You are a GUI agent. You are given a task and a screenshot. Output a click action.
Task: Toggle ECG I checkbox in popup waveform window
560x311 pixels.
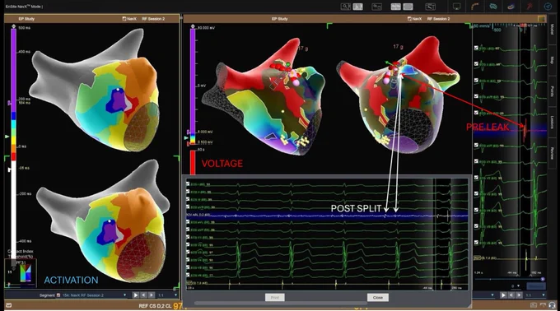pos(188,184)
